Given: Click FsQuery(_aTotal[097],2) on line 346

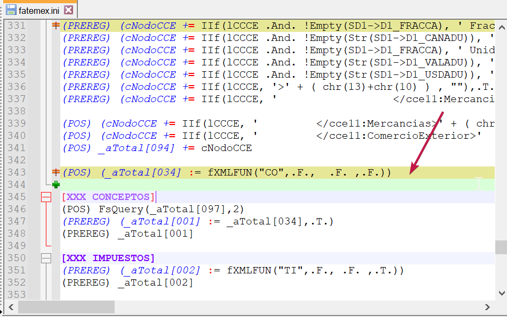Looking at the screenshot, I should (171, 209).
